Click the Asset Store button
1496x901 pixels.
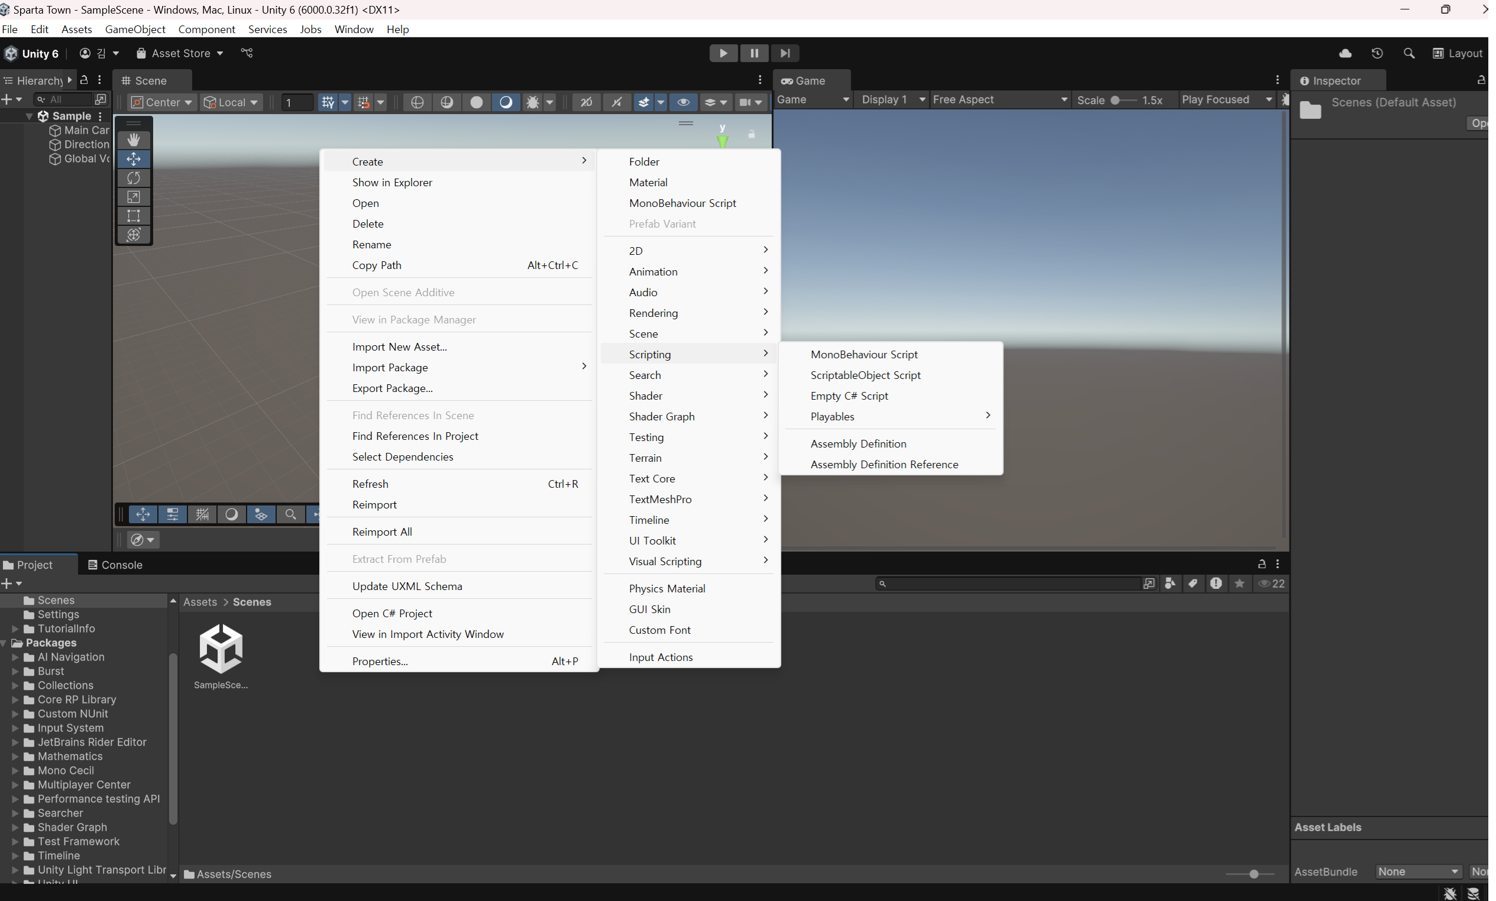180,53
